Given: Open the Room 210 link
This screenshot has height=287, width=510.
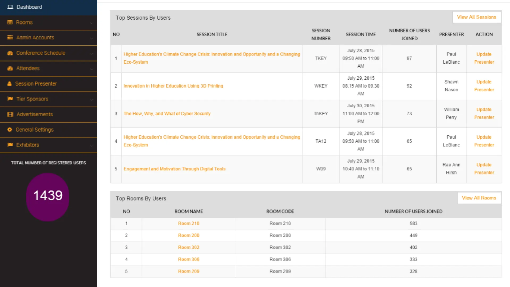Looking at the screenshot, I should [x=189, y=223].
